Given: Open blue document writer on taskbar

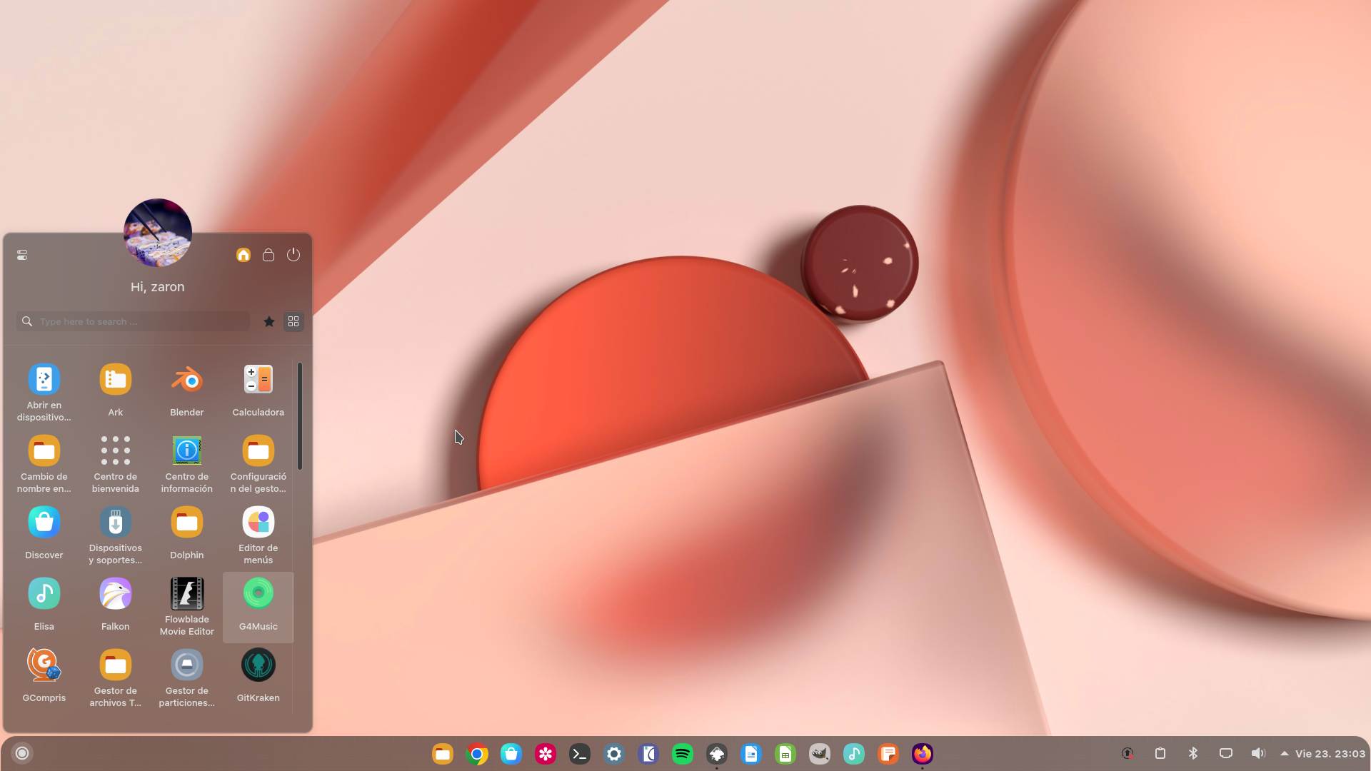Looking at the screenshot, I should (751, 754).
